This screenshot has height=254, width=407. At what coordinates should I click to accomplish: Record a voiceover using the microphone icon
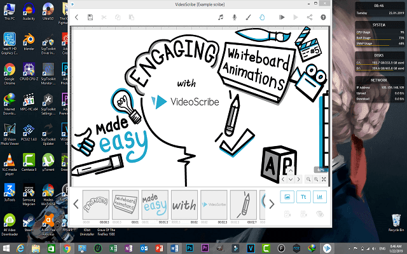234,17
